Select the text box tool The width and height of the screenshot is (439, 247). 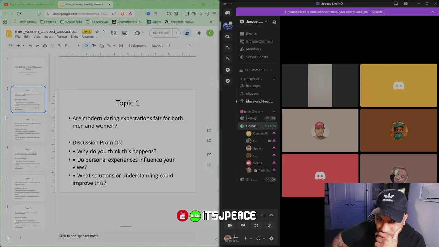tap(94, 46)
